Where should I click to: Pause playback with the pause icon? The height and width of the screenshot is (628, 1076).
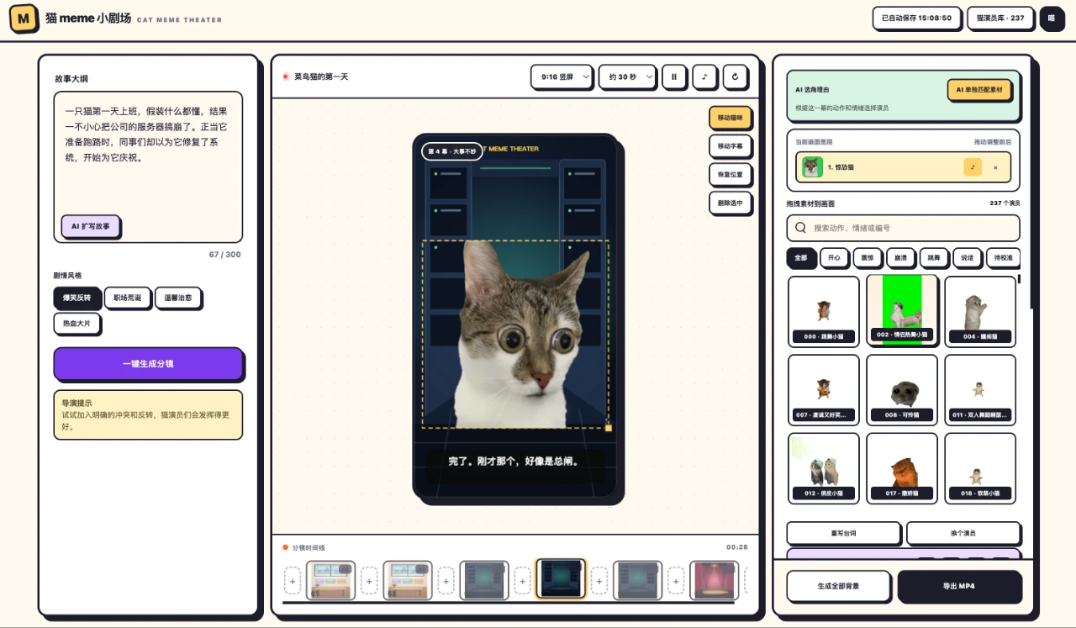(x=674, y=77)
